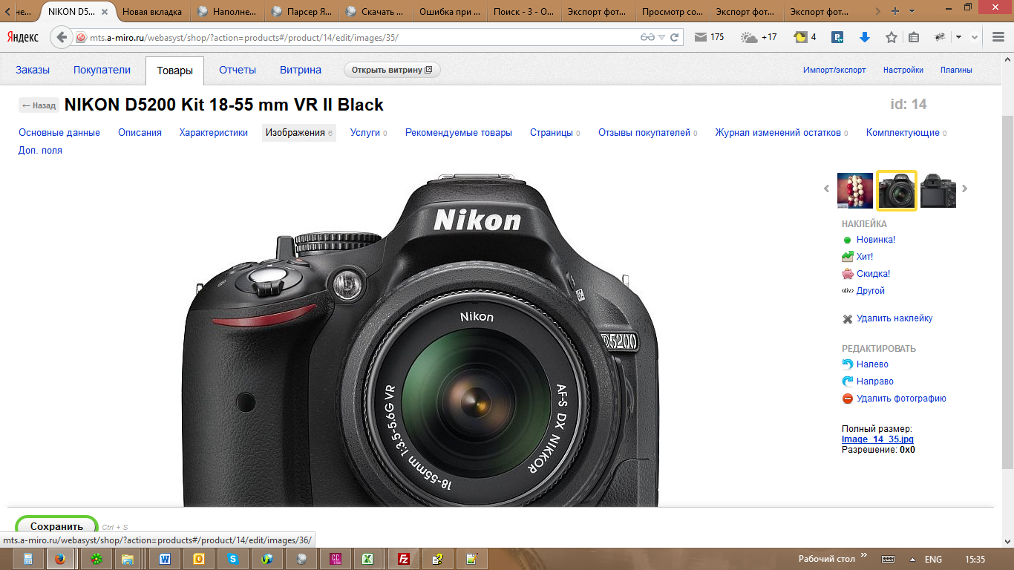
Task: Open the Image_14_35.jpg full size link
Action: coord(877,439)
